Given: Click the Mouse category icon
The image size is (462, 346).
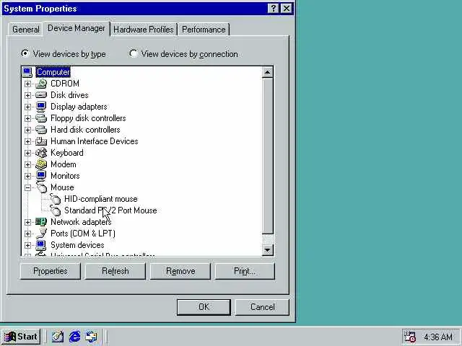Looking at the screenshot, I should (42, 187).
